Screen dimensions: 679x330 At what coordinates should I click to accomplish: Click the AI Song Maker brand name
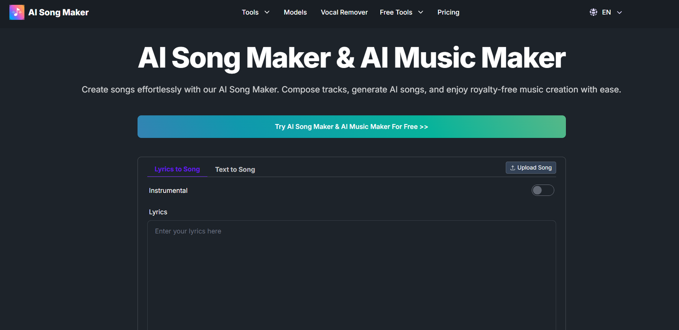coord(59,12)
